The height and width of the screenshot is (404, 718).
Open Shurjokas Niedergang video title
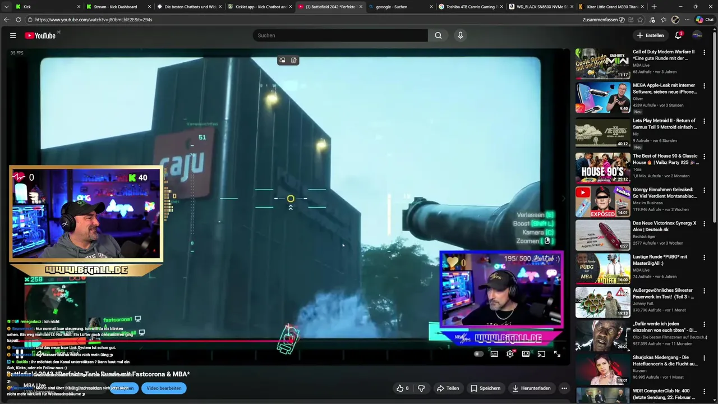coord(665,360)
